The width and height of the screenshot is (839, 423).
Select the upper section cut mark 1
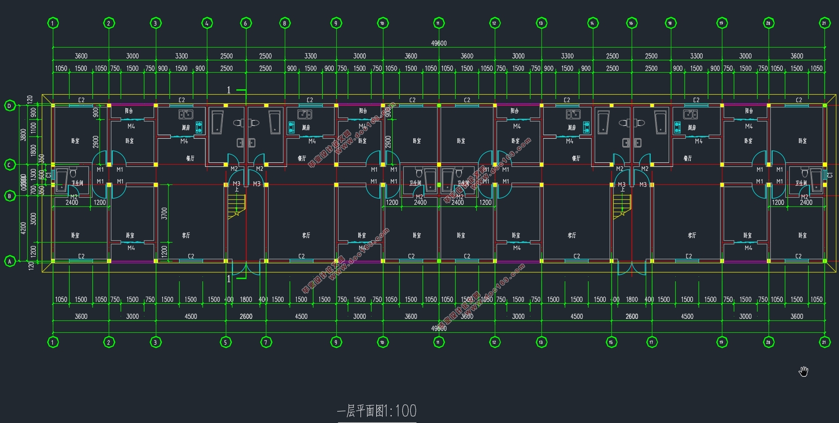tap(228, 90)
